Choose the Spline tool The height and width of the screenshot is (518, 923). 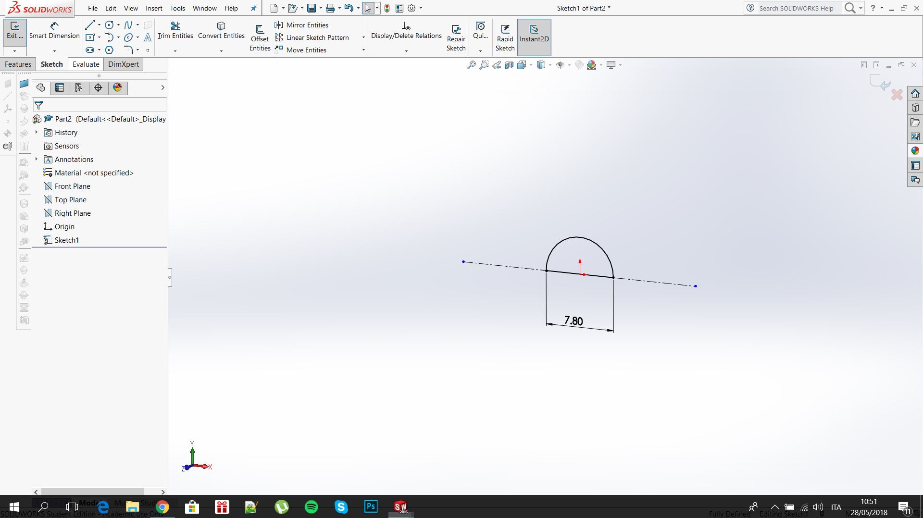tap(128, 25)
